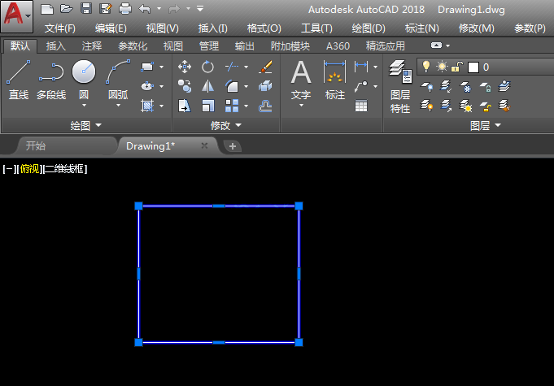Expand the 绘图 panel dropdown

click(x=85, y=125)
